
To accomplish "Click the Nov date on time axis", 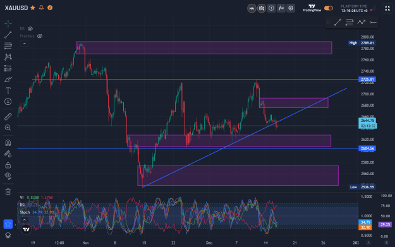I will point(86,243).
